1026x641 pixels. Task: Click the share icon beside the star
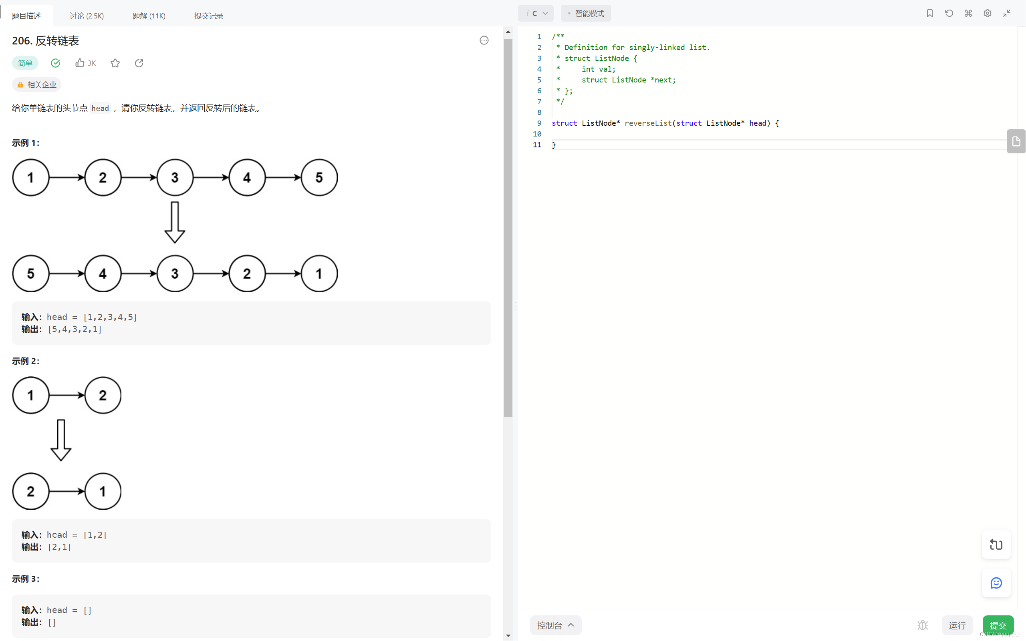[x=139, y=63]
